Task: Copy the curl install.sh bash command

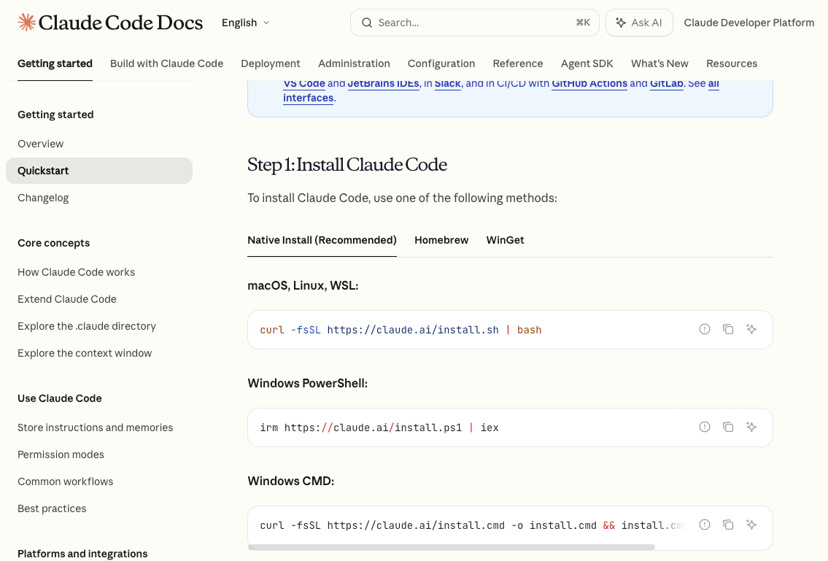Action: click(x=728, y=329)
